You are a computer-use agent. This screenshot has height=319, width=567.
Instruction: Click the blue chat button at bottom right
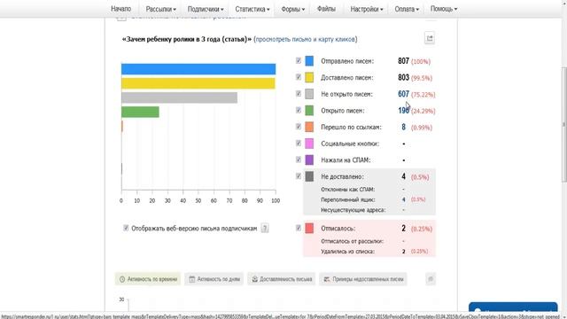coord(513,307)
